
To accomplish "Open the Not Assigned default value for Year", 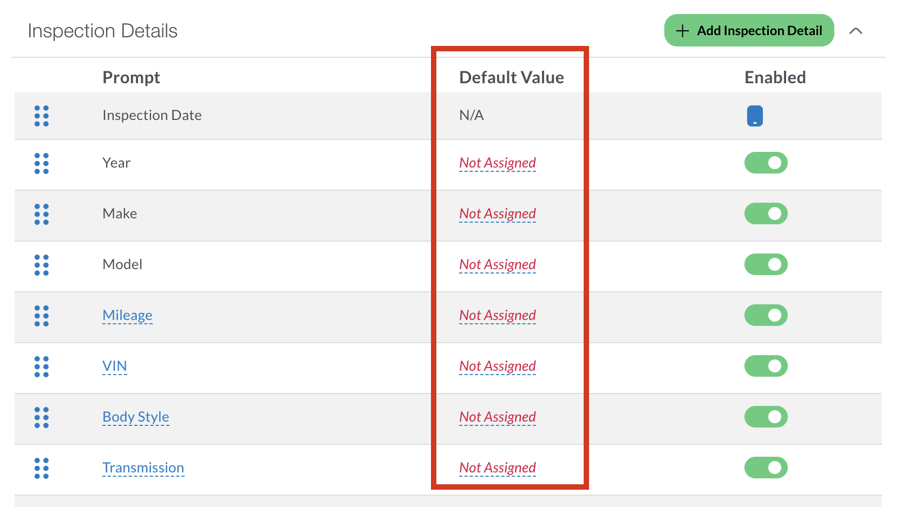I will tap(498, 163).
